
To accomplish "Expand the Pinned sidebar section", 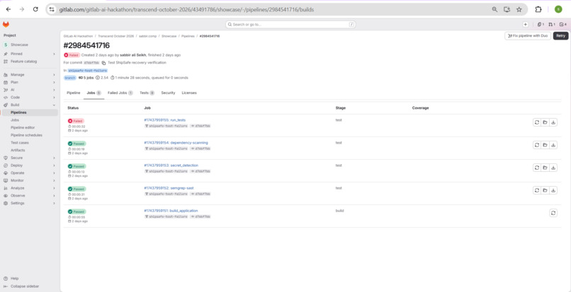I will [x=29, y=54].
